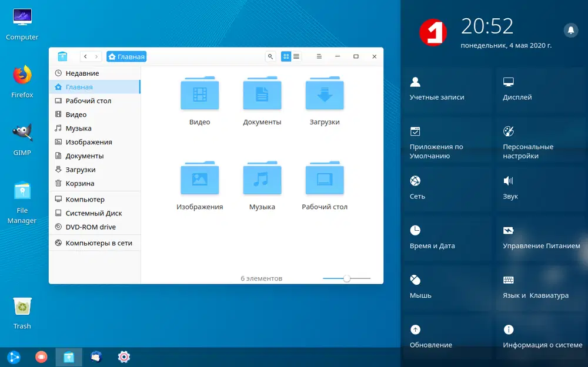Select Недавние in the sidebar
Image resolution: width=588 pixels, height=367 pixels.
pos(82,73)
